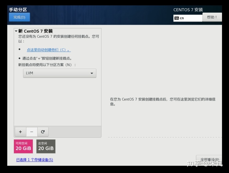Click the minus icon to remove mount point
The width and height of the screenshot is (229, 173).
(x=32, y=132)
